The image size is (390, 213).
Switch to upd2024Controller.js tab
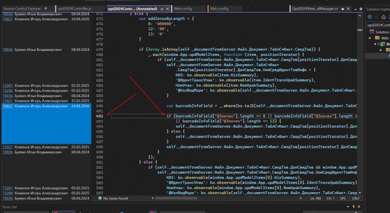(74, 9)
